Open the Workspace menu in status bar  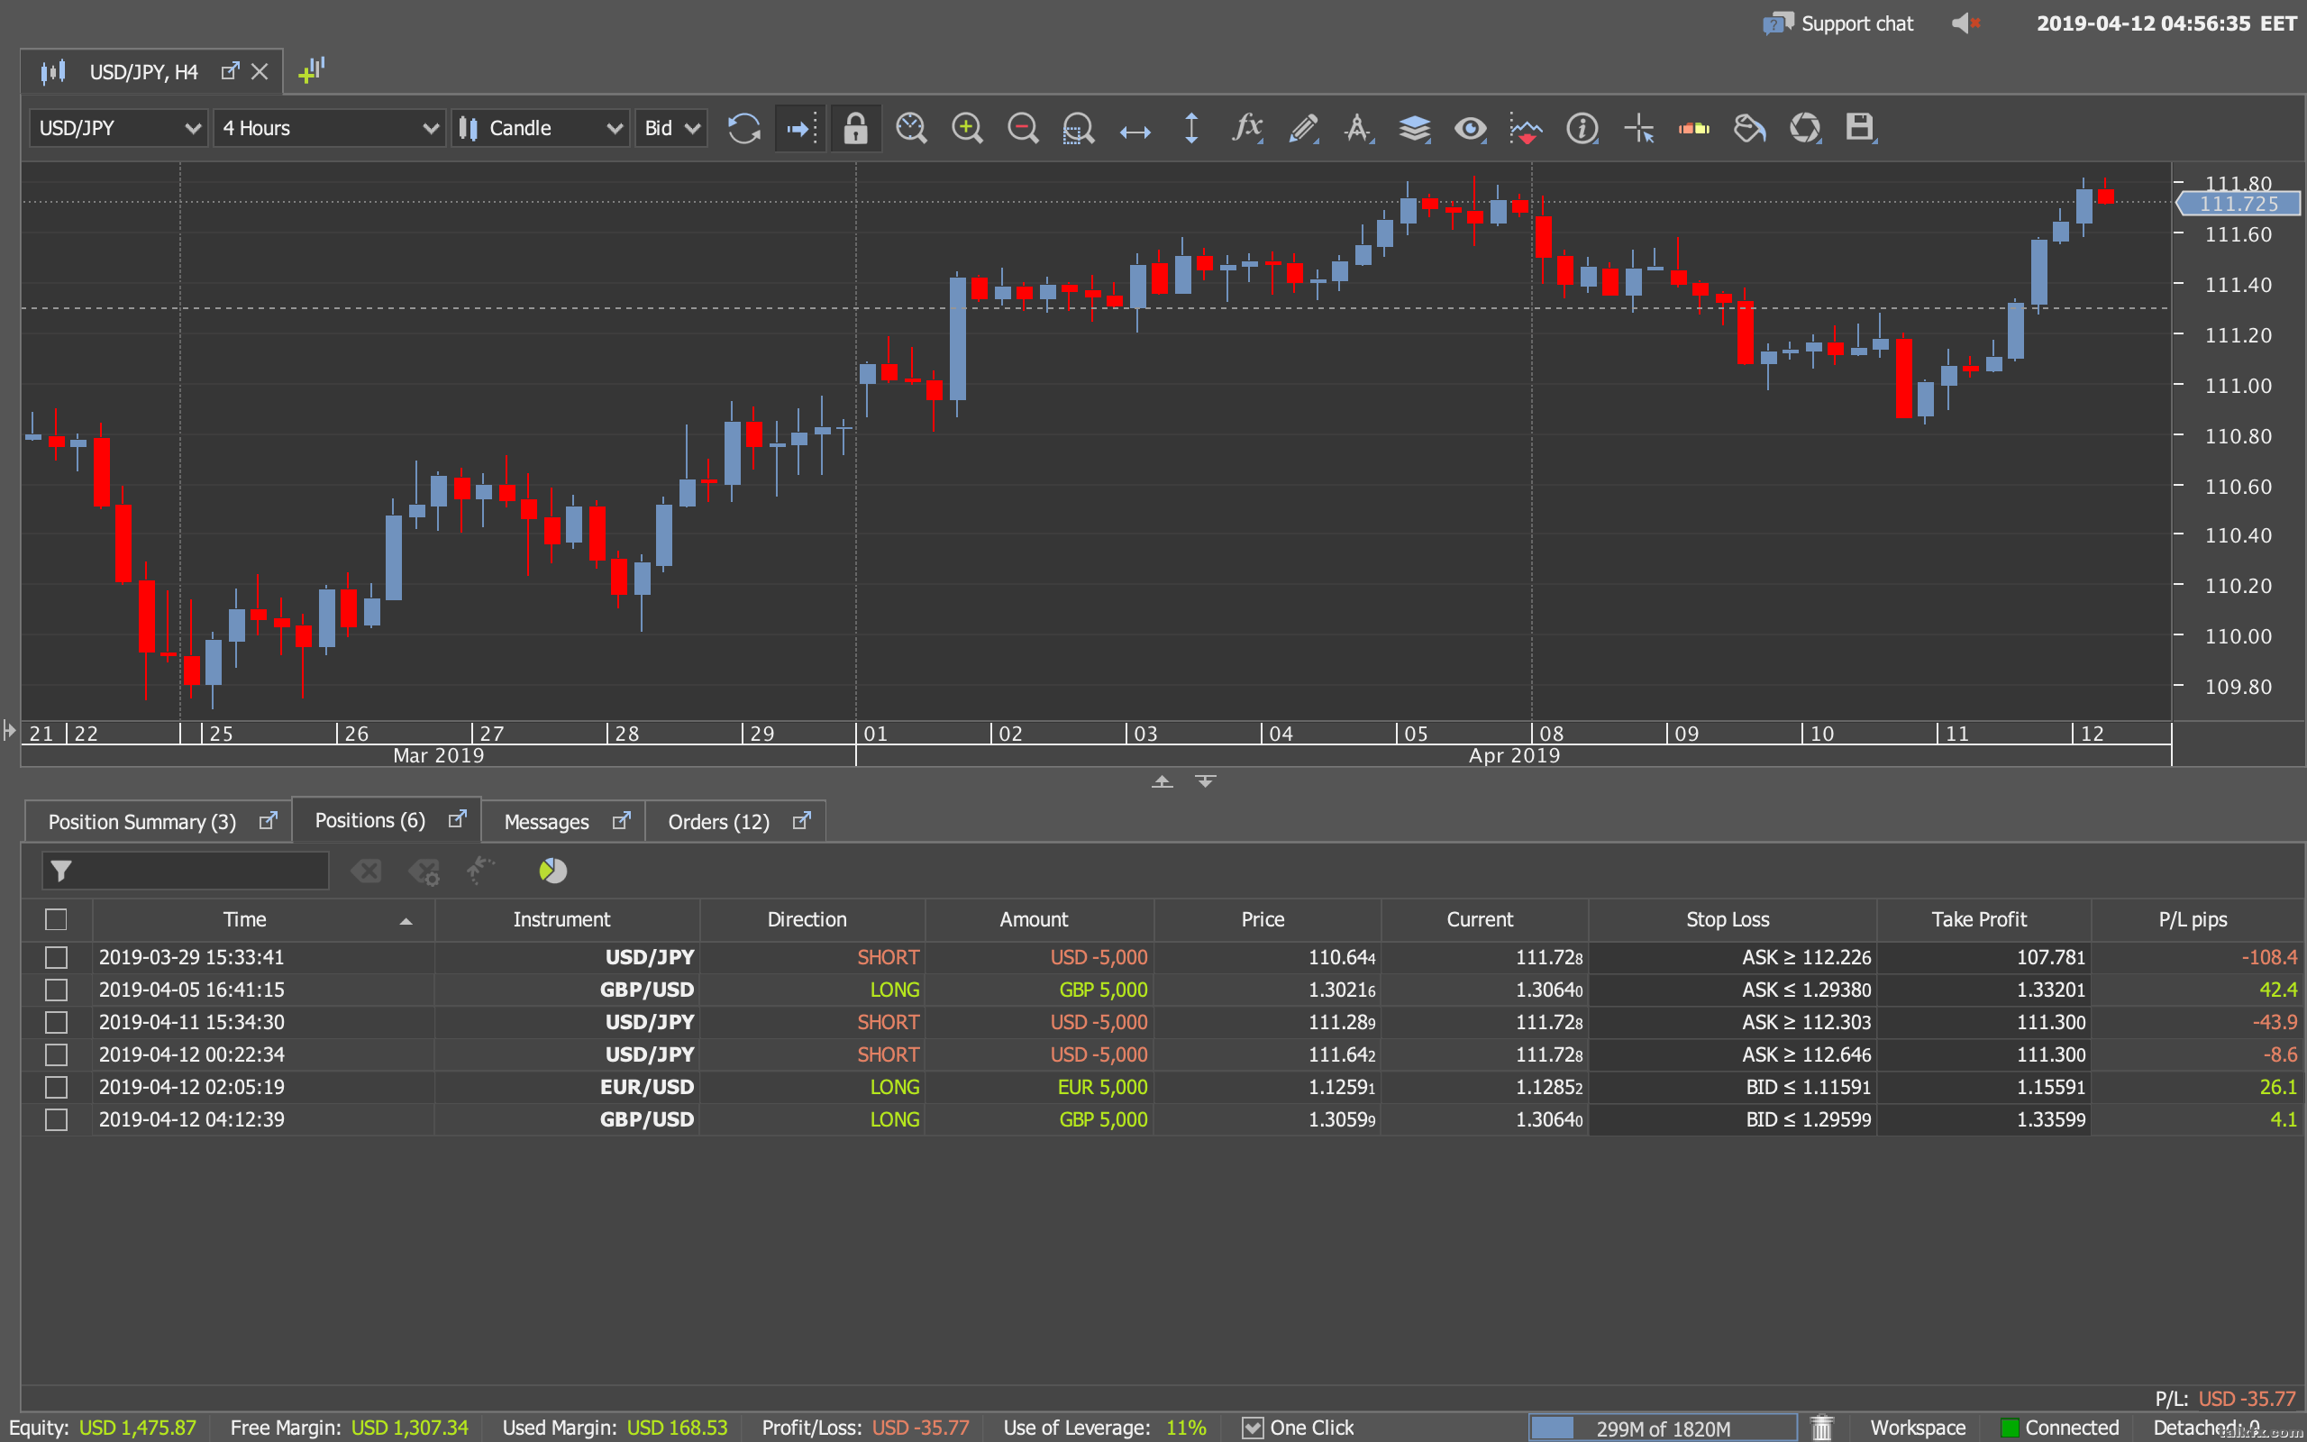tap(1917, 1428)
